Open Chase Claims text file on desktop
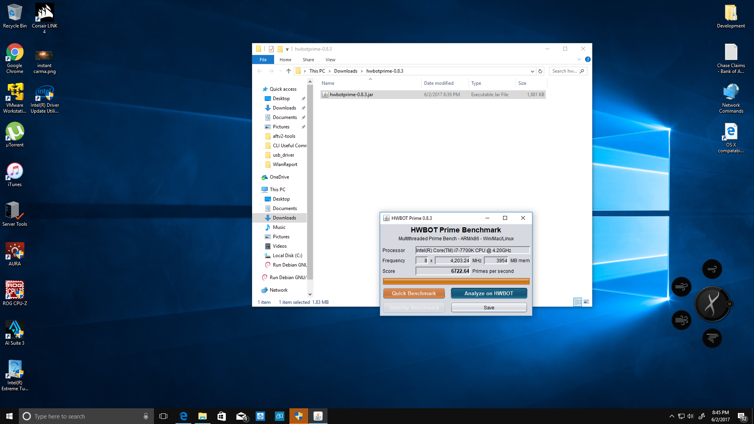This screenshot has height=424, width=754. click(x=731, y=58)
